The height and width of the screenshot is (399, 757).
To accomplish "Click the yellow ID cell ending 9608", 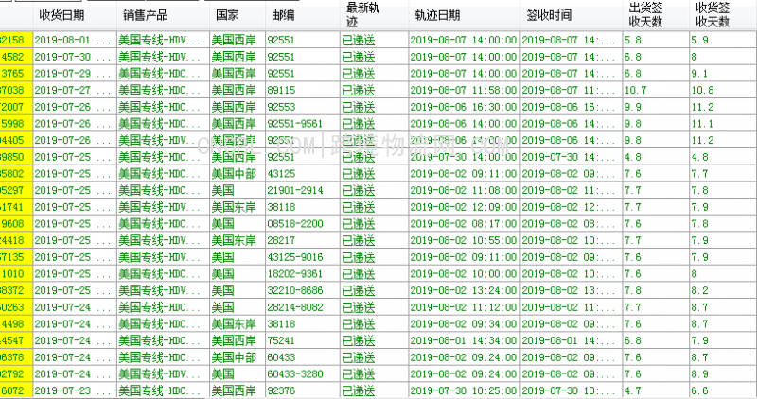I will point(16,223).
